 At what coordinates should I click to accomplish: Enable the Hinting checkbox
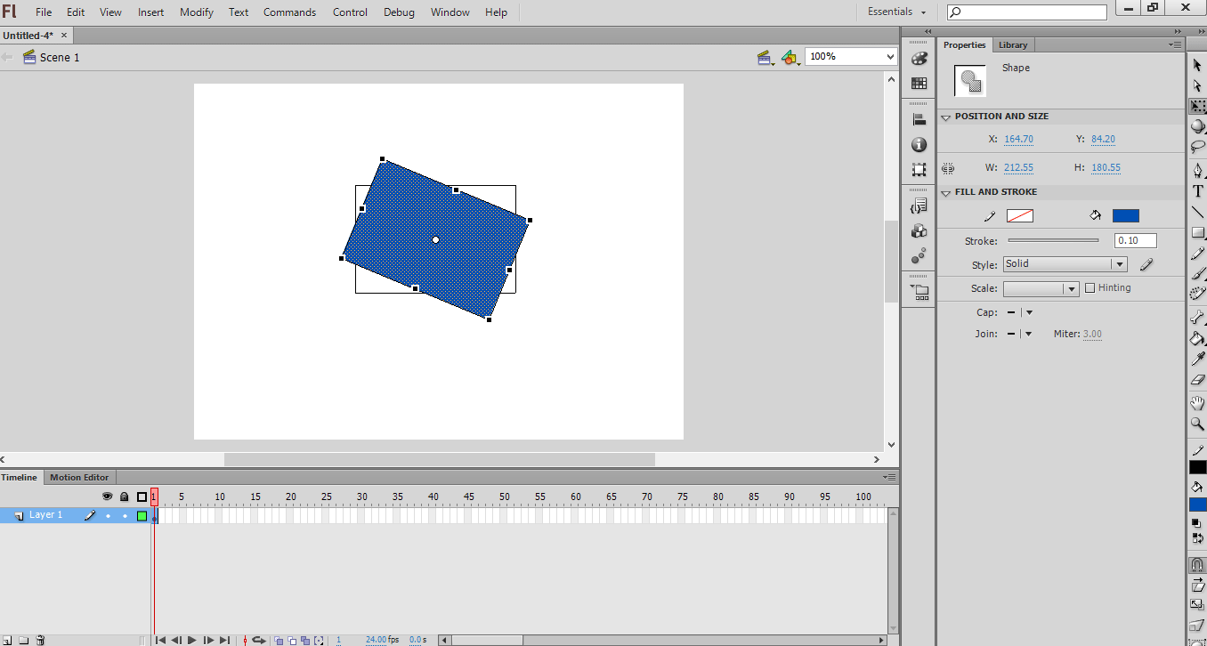point(1090,288)
